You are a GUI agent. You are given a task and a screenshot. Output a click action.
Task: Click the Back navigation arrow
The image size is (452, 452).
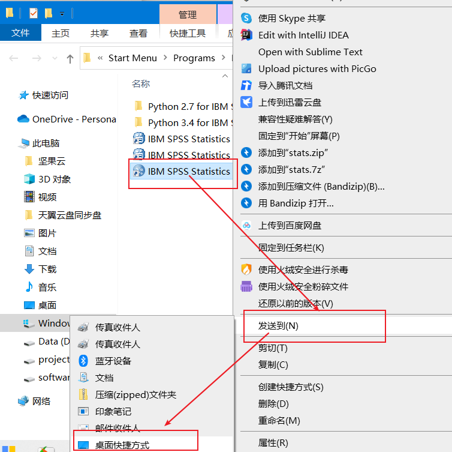pos(14,58)
